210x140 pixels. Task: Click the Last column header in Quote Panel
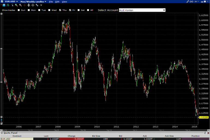(x=46, y=136)
